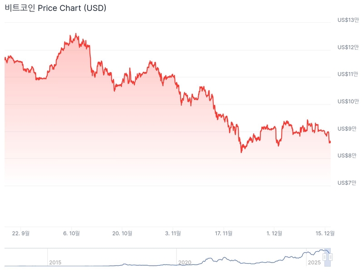The height and width of the screenshot is (273, 363).
Task: Click the US$12만 y-axis label
Action: click(x=347, y=47)
